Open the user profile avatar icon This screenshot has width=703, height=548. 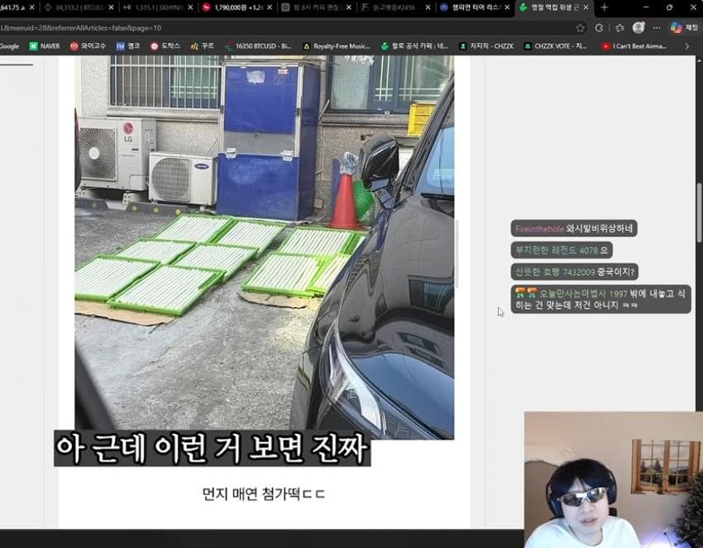pos(638,28)
